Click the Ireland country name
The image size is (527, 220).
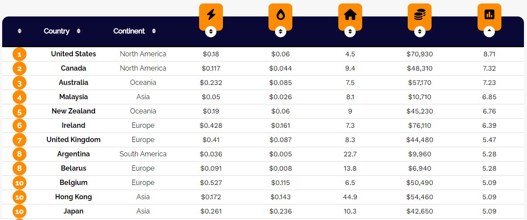73,126
